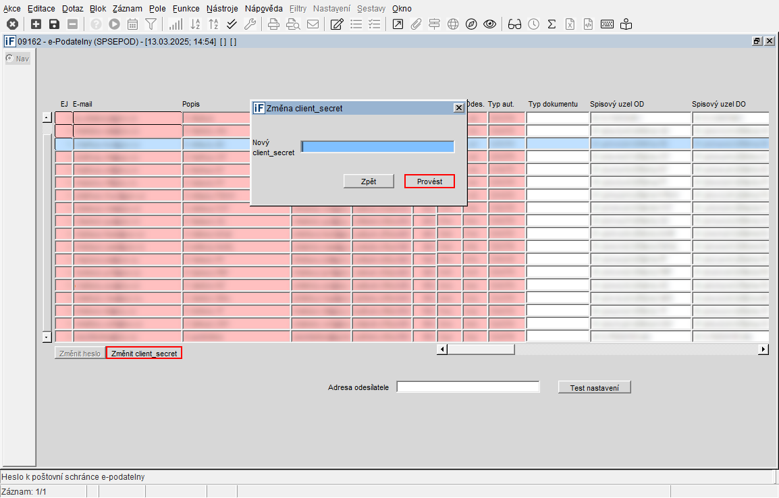The image size is (779, 498).
Task: Restore the e-Podatelny inner window
Action: (757, 41)
